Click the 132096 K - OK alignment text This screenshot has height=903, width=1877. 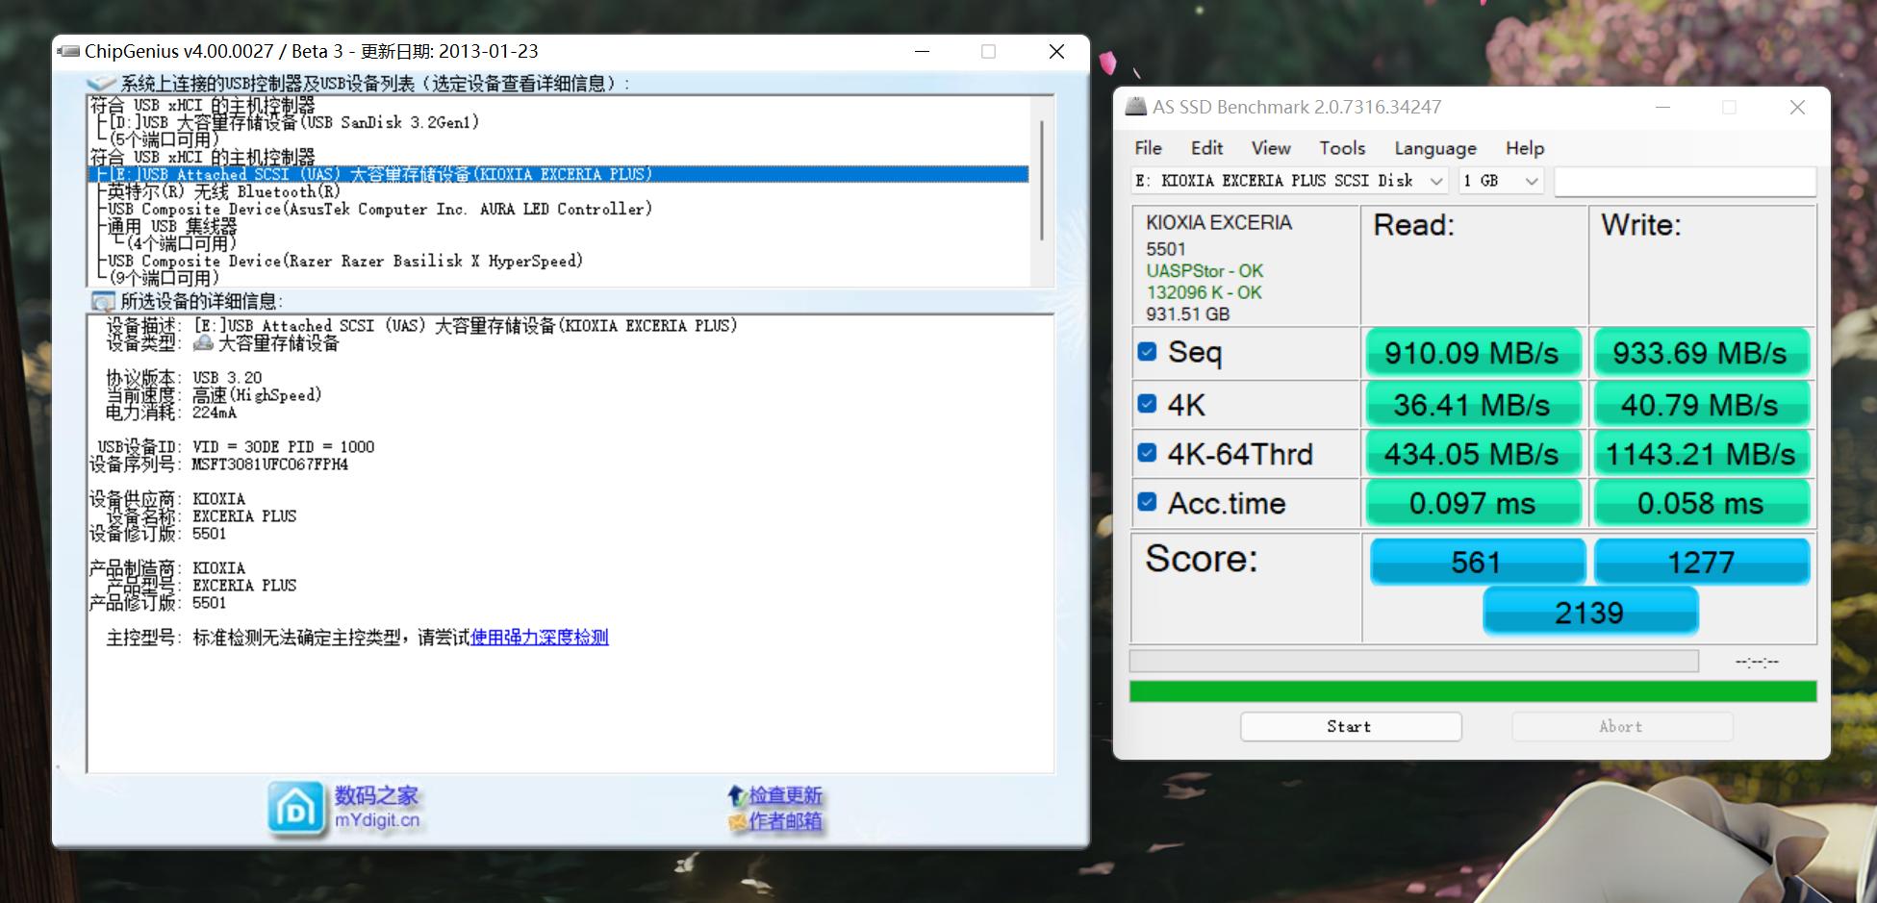point(1204,292)
